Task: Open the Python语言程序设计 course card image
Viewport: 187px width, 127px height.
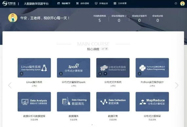Action: 152,68
